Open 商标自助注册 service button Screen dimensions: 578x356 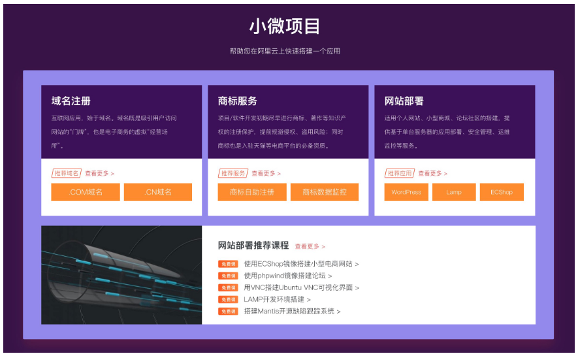pyautogui.click(x=252, y=192)
